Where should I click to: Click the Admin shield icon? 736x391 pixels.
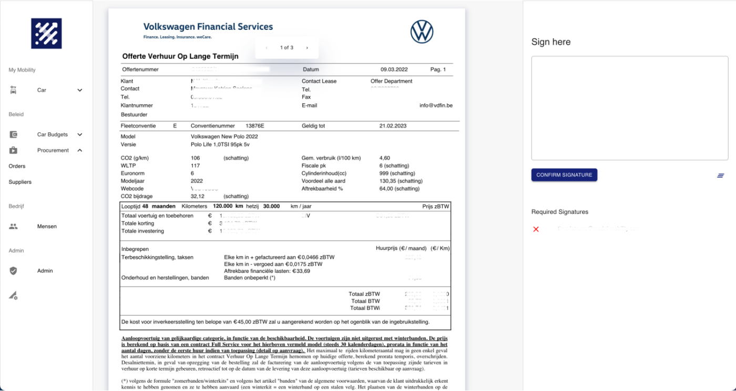click(x=13, y=271)
